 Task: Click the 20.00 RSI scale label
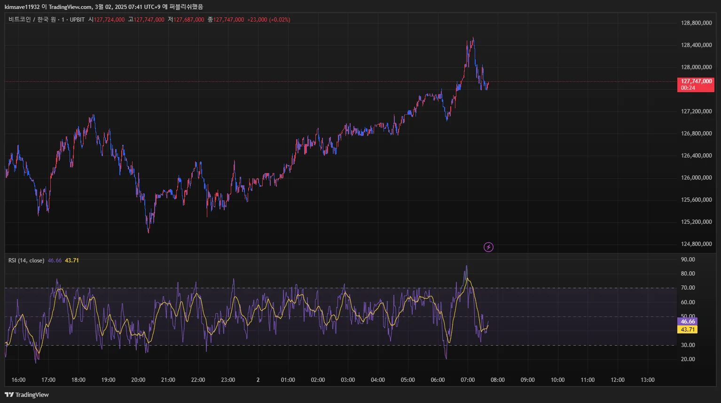[x=688, y=359]
